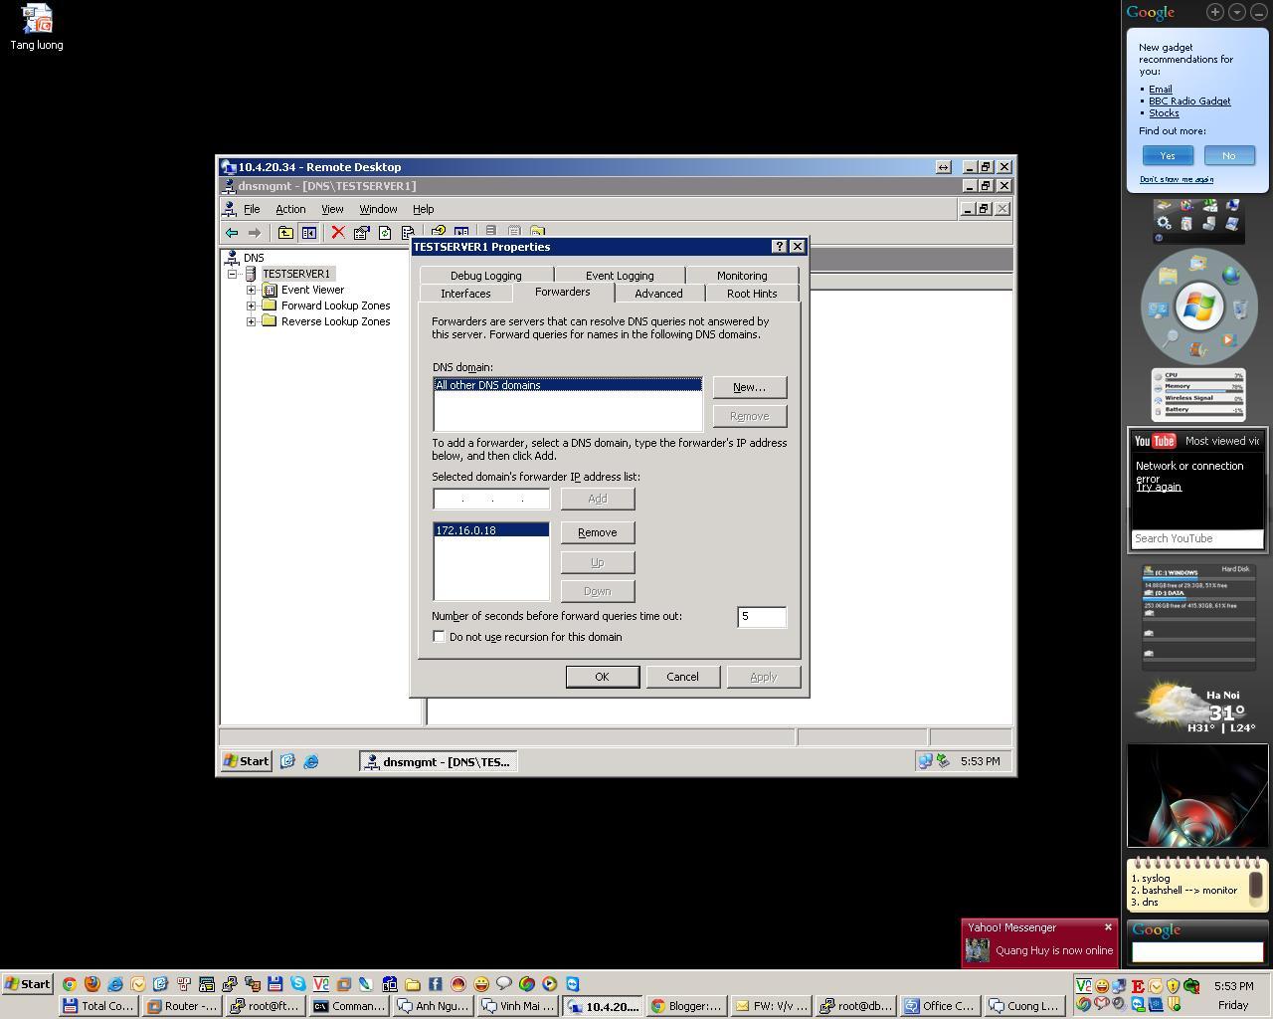Image resolution: width=1273 pixels, height=1019 pixels.
Task: Click the Refresh icon on the DNS toolbar
Action: point(386,232)
